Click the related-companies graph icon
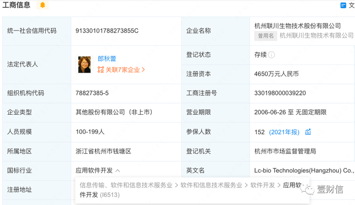 point(101,70)
